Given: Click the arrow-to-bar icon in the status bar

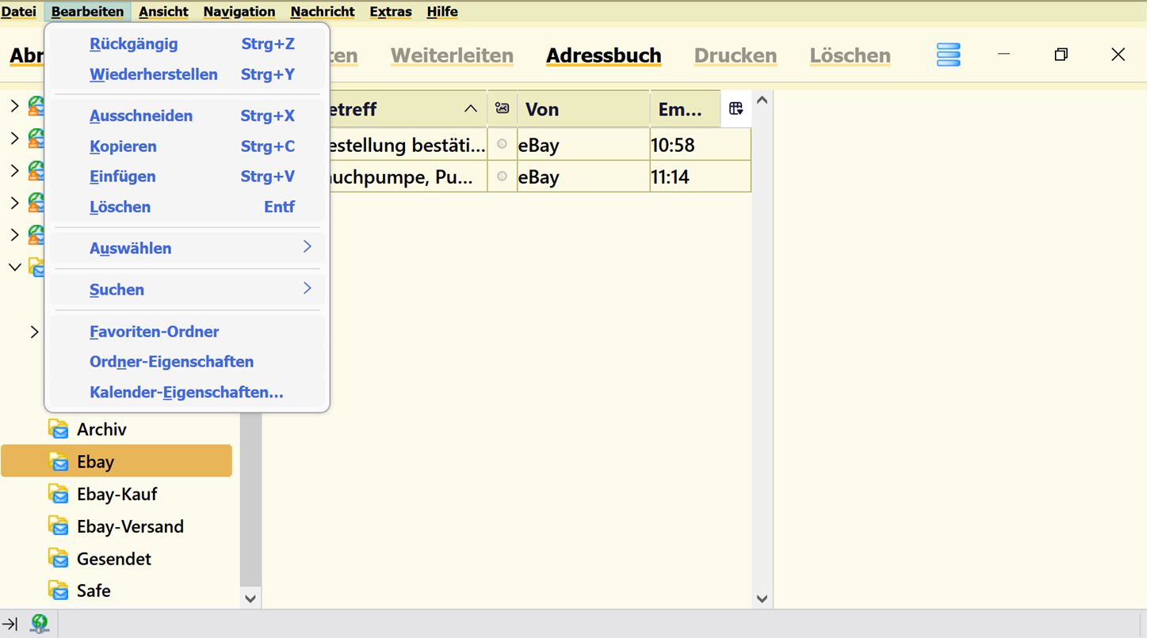Looking at the screenshot, I should coord(11,624).
